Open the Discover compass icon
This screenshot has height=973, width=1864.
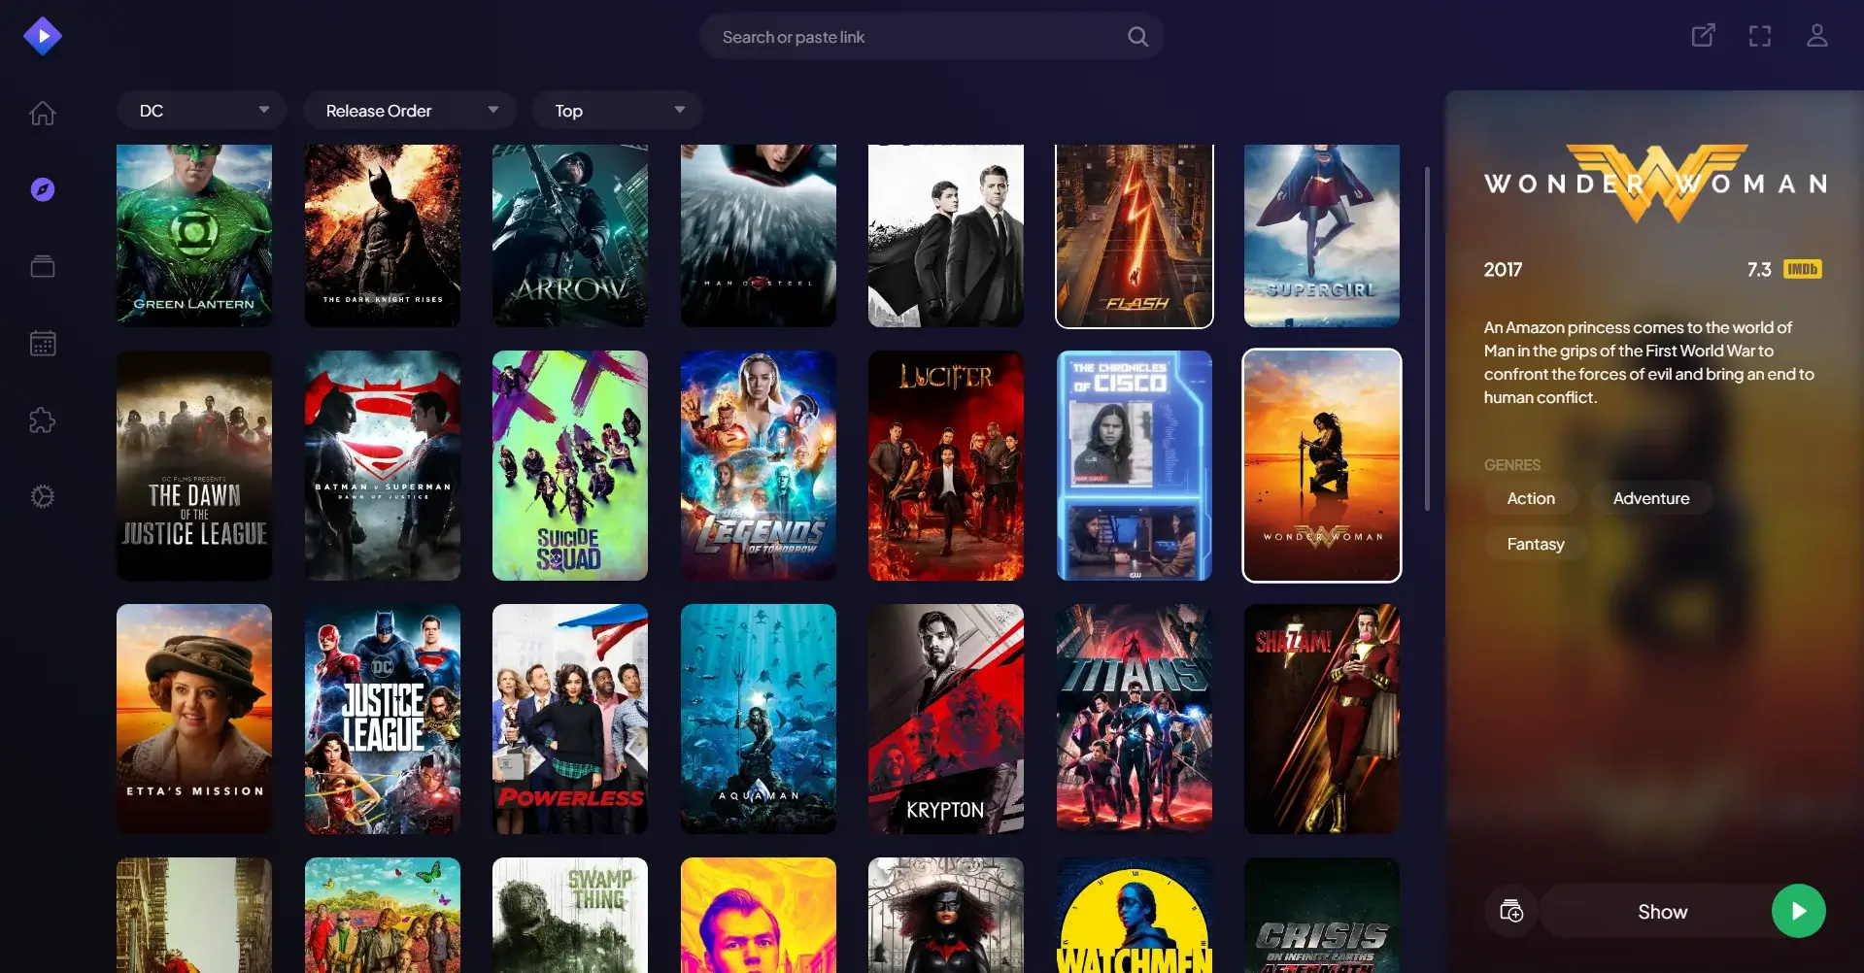coord(43,189)
